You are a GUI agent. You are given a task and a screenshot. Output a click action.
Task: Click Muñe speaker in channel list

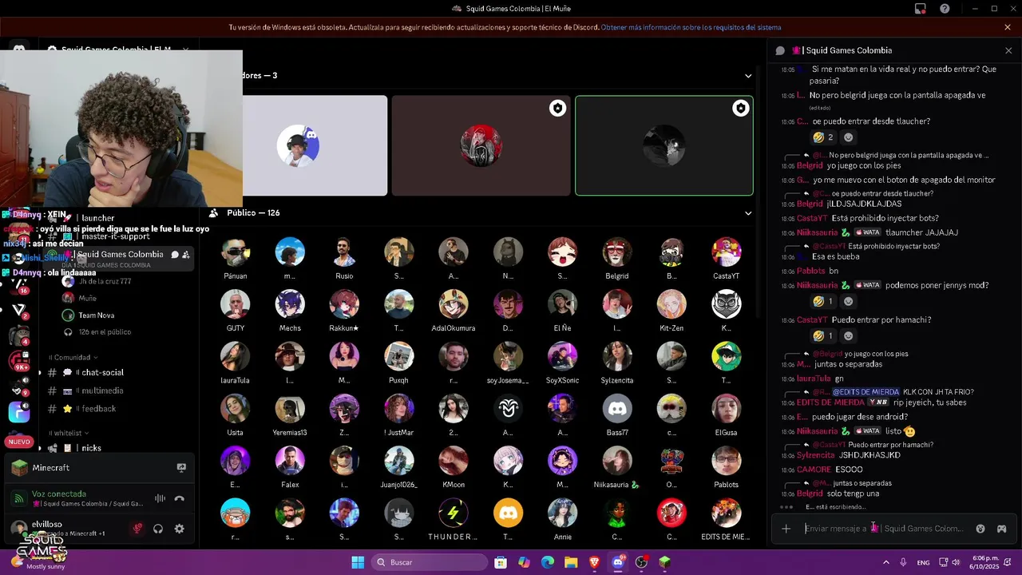88,299
